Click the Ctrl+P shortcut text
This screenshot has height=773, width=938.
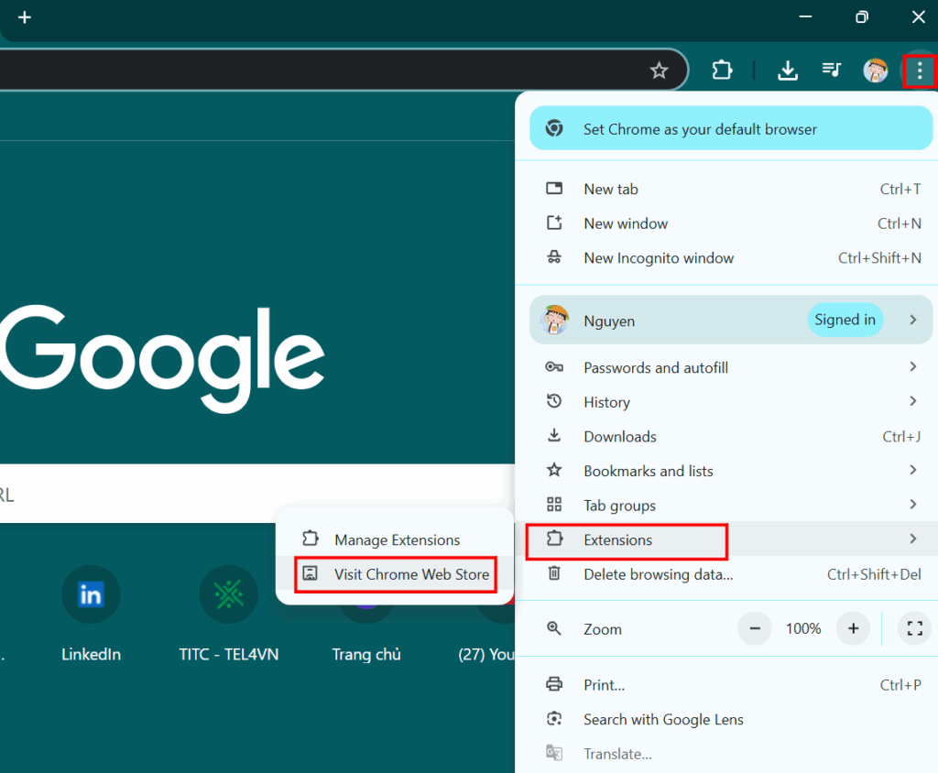pos(900,685)
